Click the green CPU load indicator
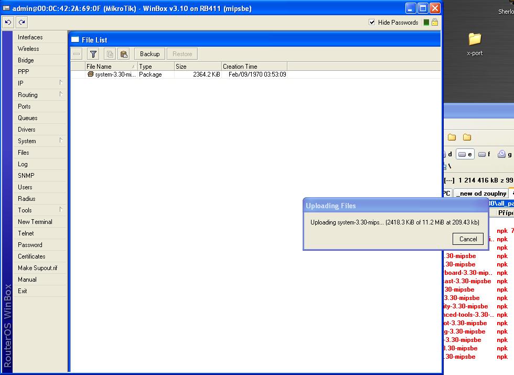 [426, 23]
